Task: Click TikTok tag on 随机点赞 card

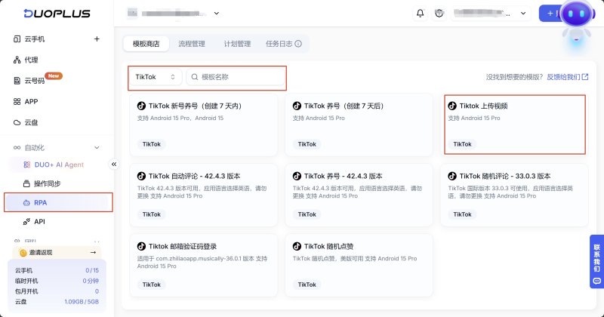Action: (x=307, y=285)
